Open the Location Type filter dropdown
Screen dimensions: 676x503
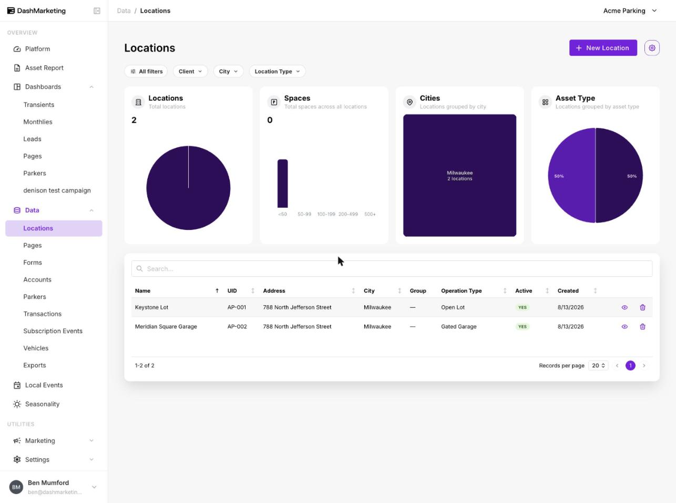[277, 72]
